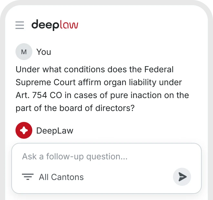Focus the "Ask a follow-up question..." field

point(75,157)
